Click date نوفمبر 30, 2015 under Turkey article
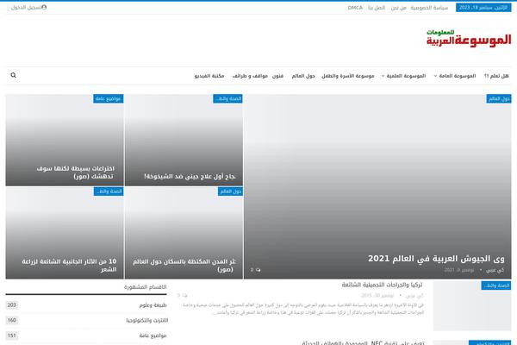The width and height of the screenshot is (517, 345). [x=377, y=296]
